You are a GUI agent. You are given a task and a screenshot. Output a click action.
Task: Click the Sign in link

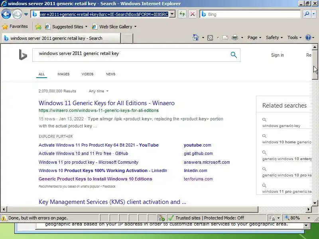277,55
